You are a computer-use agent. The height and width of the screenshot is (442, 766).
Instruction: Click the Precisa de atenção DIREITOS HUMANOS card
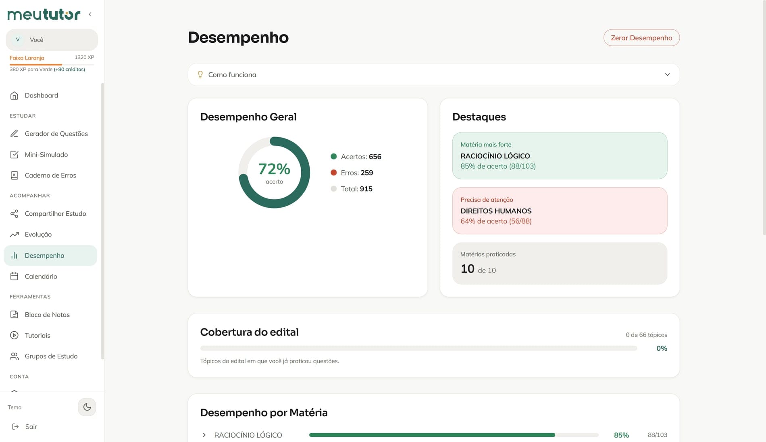click(x=560, y=211)
